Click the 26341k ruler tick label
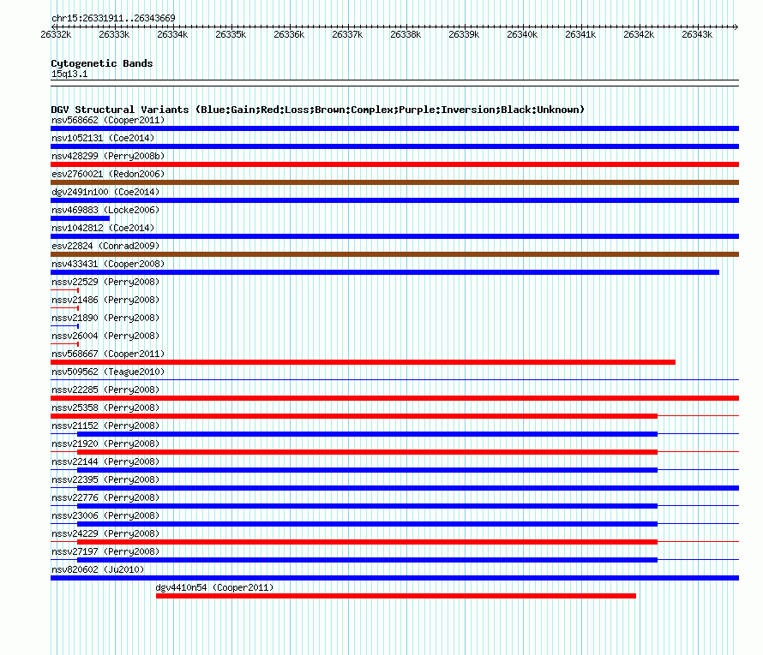The height and width of the screenshot is (655, 763). (580, 34)
